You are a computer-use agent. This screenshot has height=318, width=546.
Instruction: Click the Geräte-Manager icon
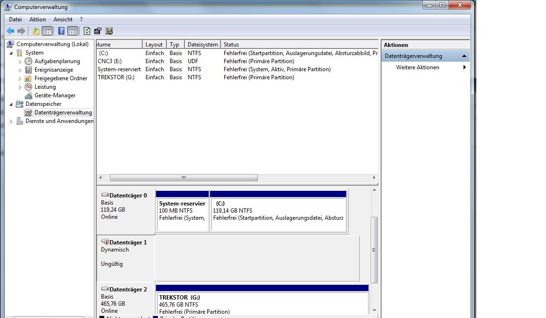(28, 95)
